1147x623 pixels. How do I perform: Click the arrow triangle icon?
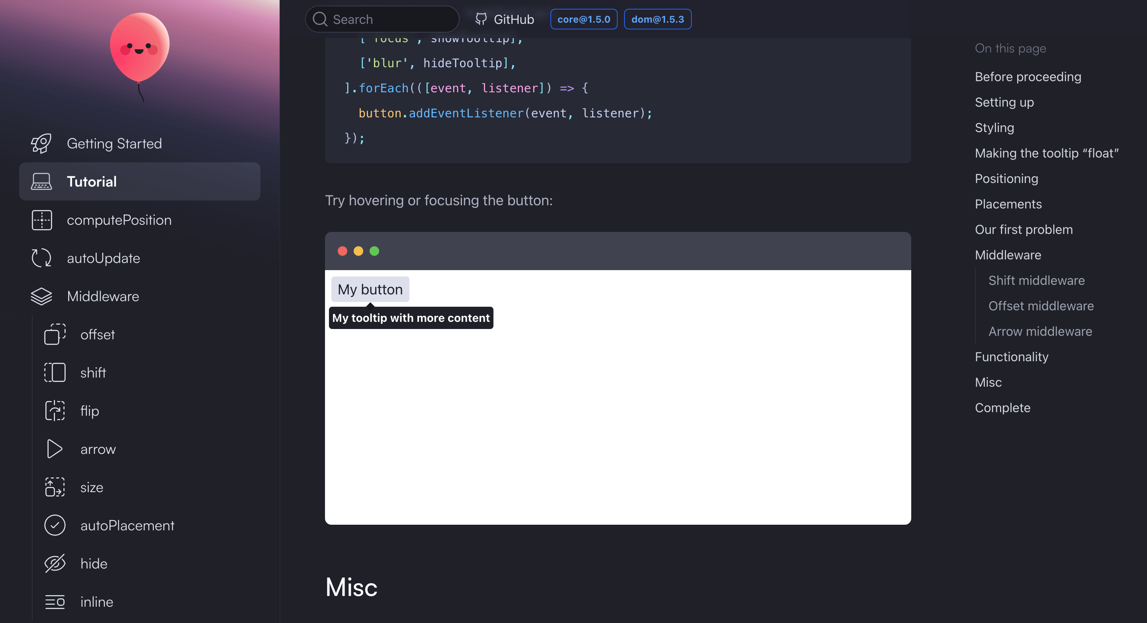(55, 449)
